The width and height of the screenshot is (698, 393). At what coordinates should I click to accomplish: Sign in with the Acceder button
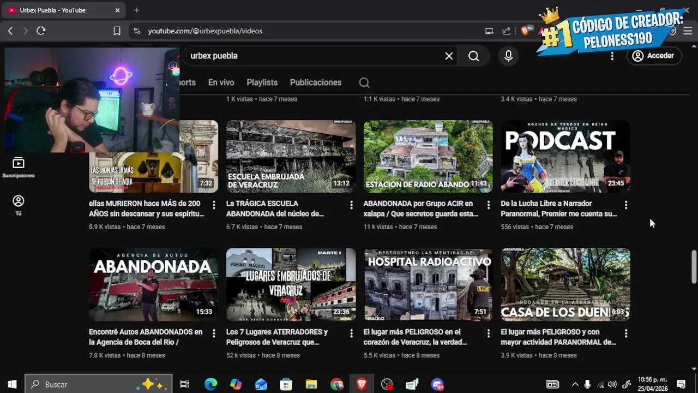(x=653, y=56)
